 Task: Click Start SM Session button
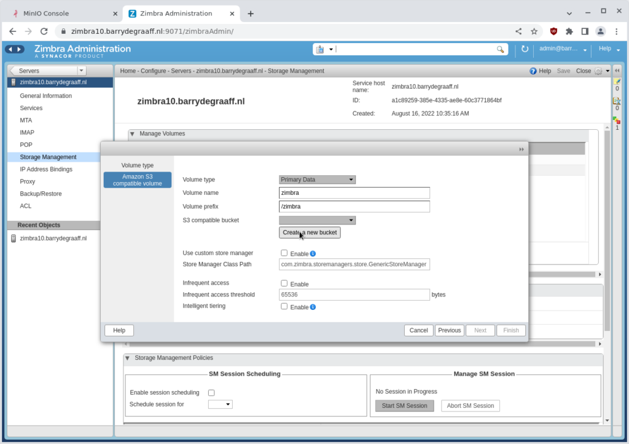pos(404,406)
